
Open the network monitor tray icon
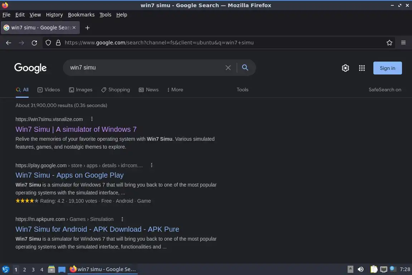[x=384, y=269]
